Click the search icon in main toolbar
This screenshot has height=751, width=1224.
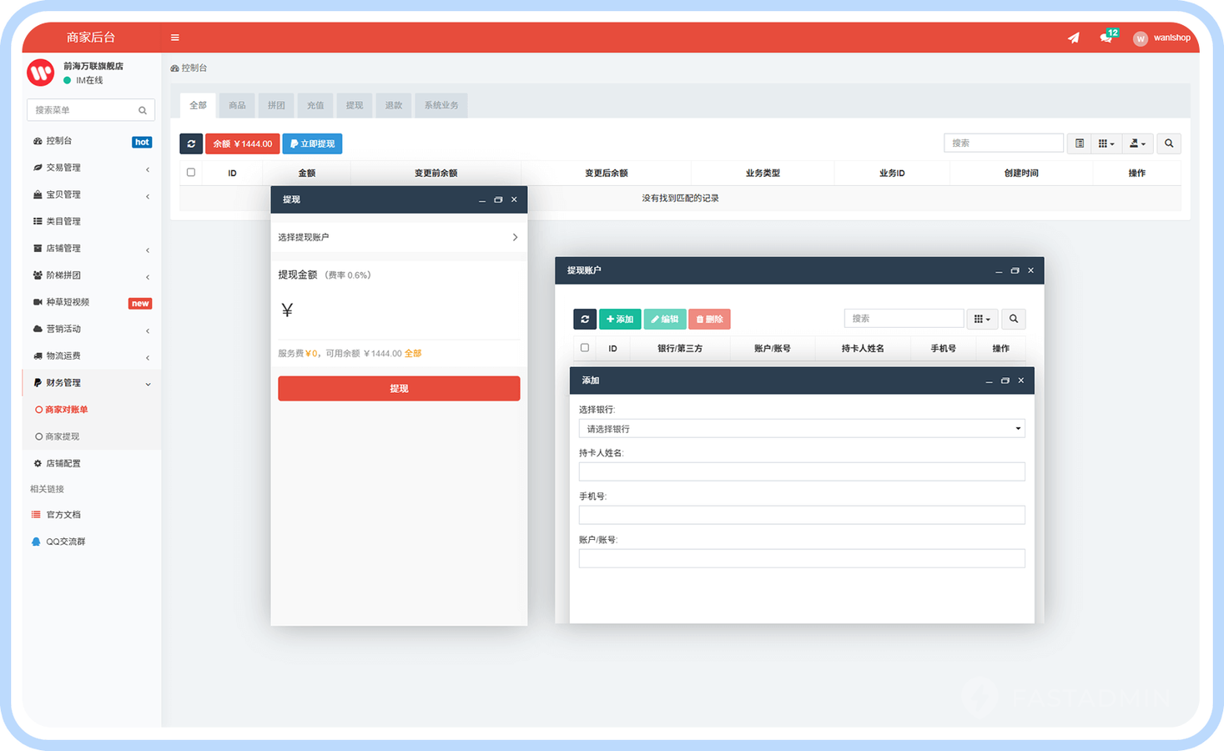(1168, 144)
